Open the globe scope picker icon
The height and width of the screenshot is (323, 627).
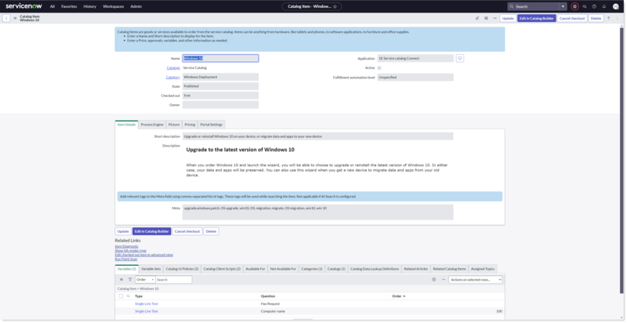pos(574,6)
